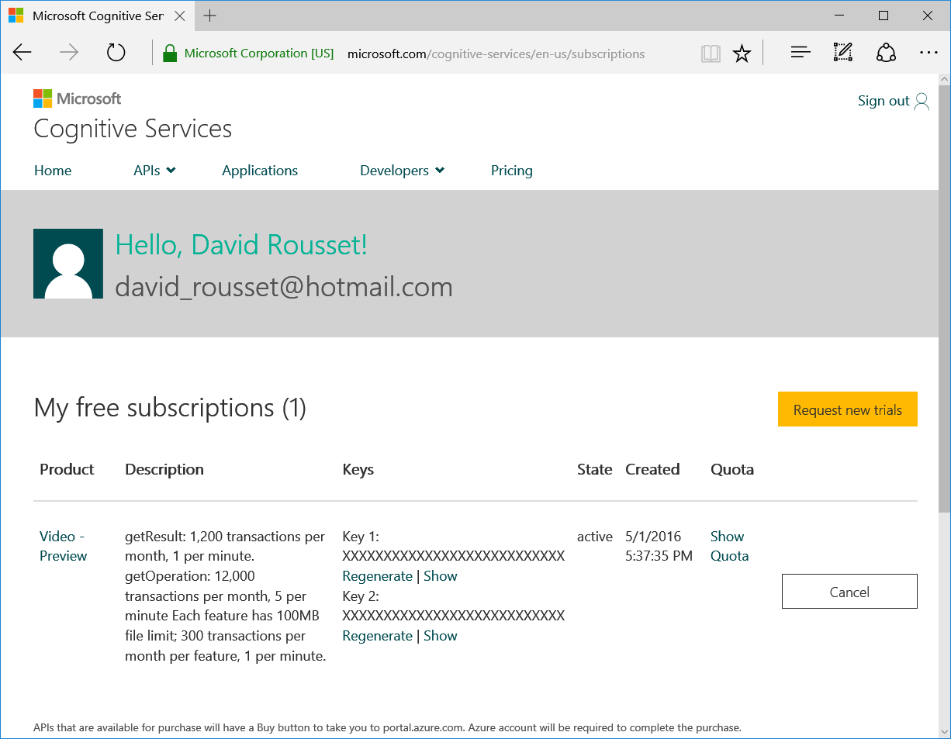The height and width of the screenshot is (739, 951).
Task: Open reading view book icon
Action: pyautogui.click(x=711, y=53)
